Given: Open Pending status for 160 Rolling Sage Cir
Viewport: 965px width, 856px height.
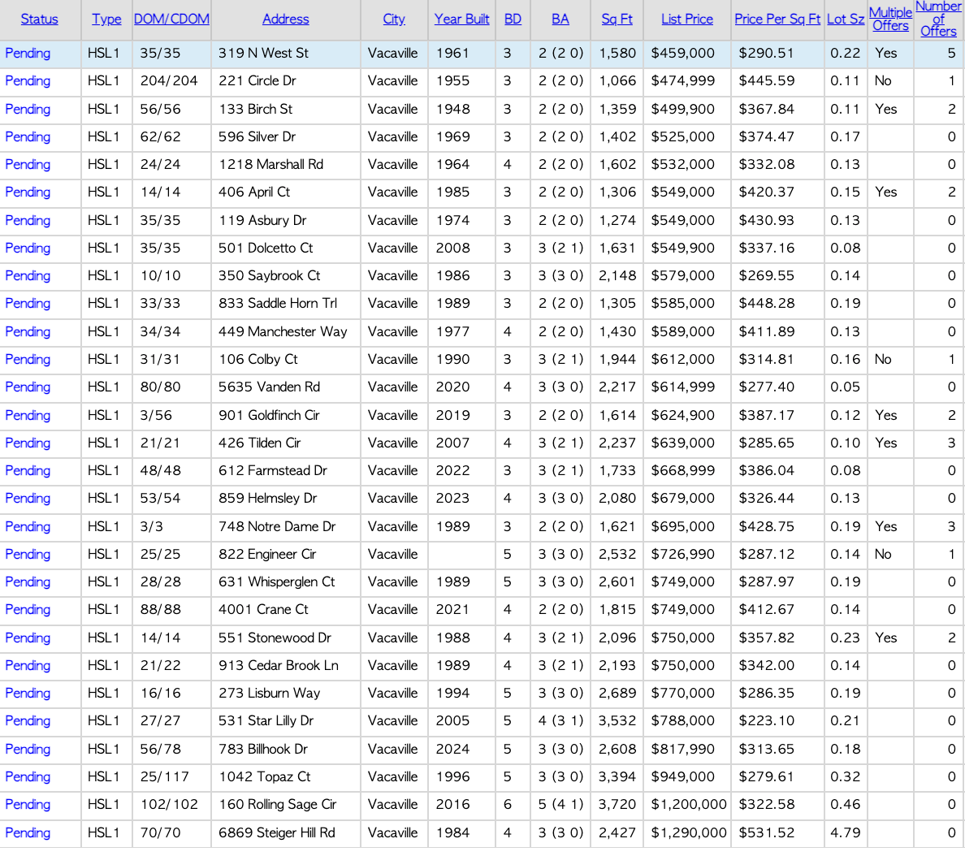Looking at the screenshot, I should pos(28,805).
